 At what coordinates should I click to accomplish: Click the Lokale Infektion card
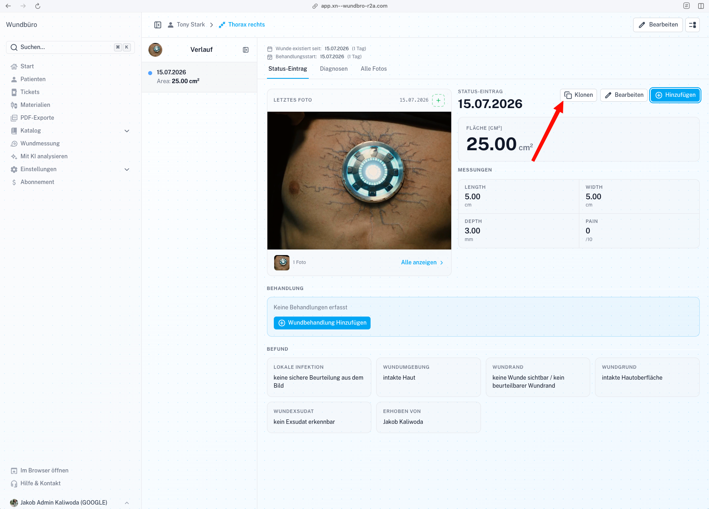click(319, 377)
